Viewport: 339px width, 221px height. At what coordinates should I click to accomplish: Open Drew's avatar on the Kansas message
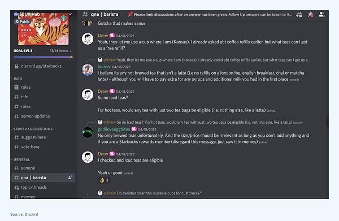coord(88,39)
